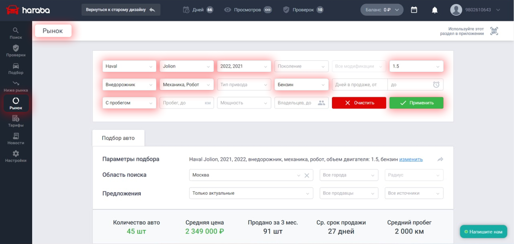Select the Подбор авто tab
Image resolution: width=514 pixels, height=244 pixels.
click(x=118, y=138)
